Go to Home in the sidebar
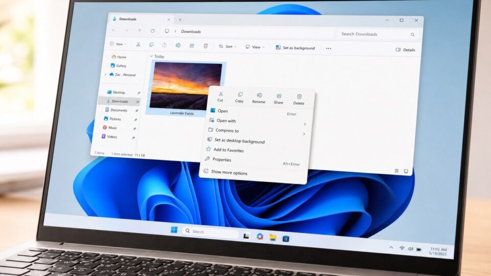This screenshot has height=276, width=491. pyautogui.click(x=119, y=57)
